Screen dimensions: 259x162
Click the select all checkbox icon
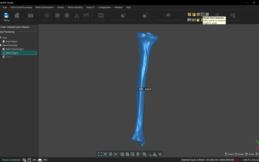click(122, 154)
